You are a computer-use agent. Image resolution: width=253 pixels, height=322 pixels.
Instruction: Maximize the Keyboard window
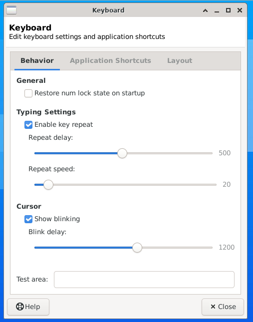[x=228, y=10]
